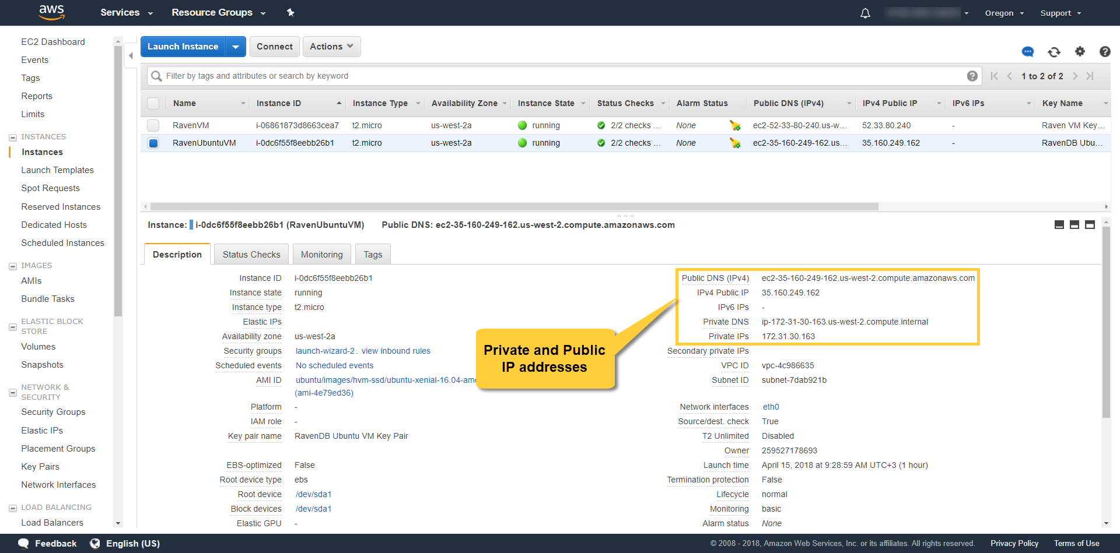
Task: Click green running status of RavenVM
Action: coord(523,125)
